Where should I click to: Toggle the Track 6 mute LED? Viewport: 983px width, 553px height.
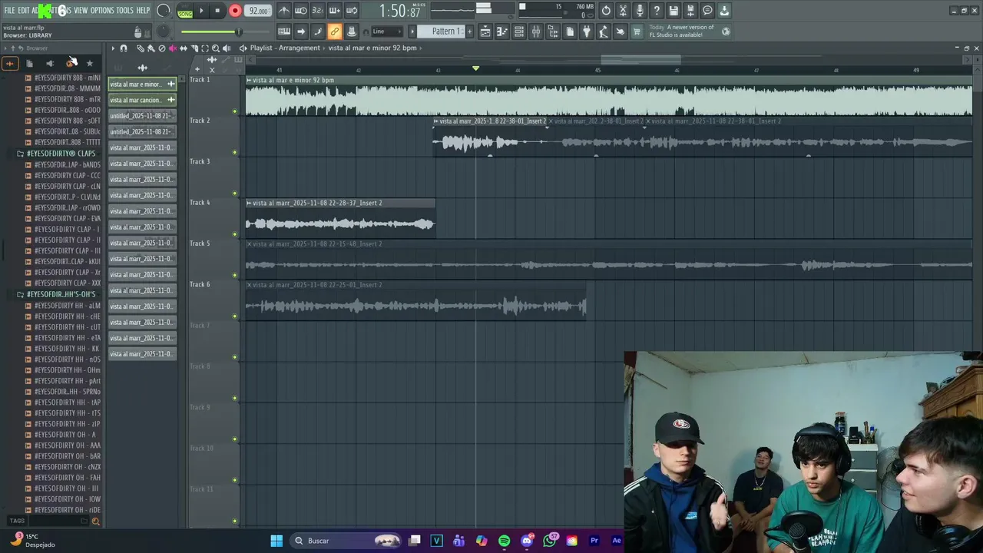point(235,316)
